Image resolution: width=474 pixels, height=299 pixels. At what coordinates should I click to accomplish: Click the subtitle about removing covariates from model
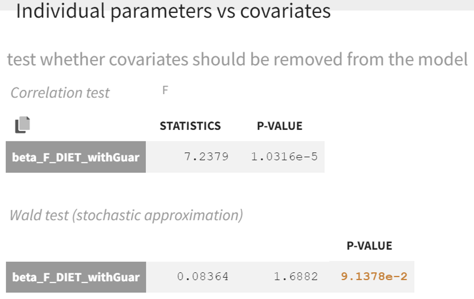pos(237,59)
